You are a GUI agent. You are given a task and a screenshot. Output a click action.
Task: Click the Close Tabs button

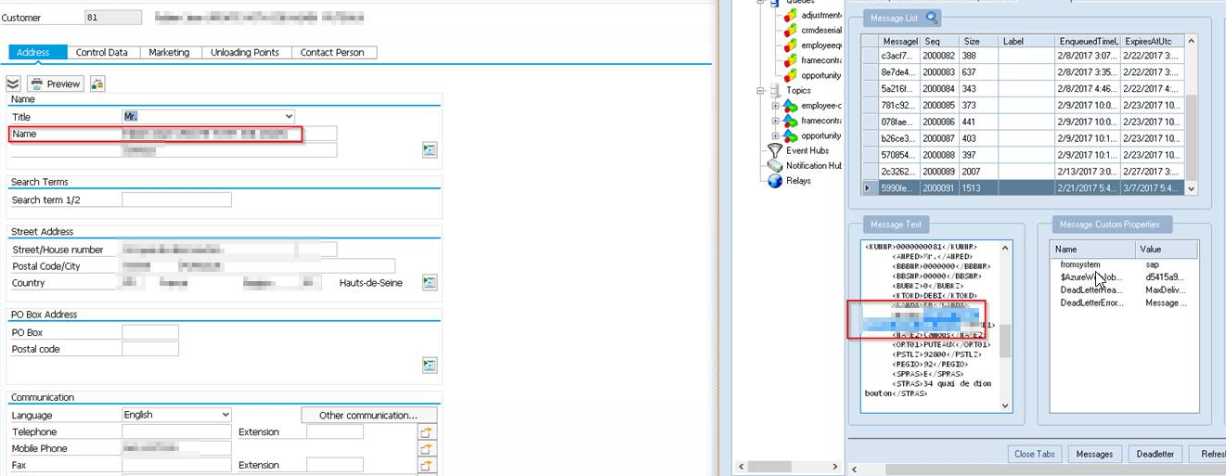[1037, 454]
